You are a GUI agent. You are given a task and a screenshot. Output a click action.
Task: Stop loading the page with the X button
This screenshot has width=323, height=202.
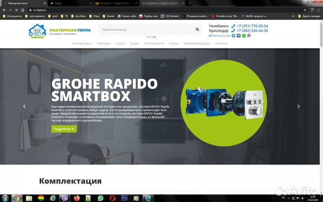coord(17,10)
